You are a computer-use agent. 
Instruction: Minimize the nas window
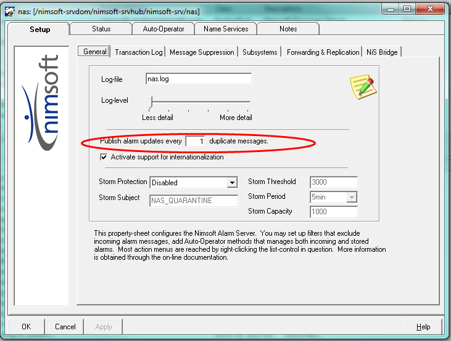[391, 9]
